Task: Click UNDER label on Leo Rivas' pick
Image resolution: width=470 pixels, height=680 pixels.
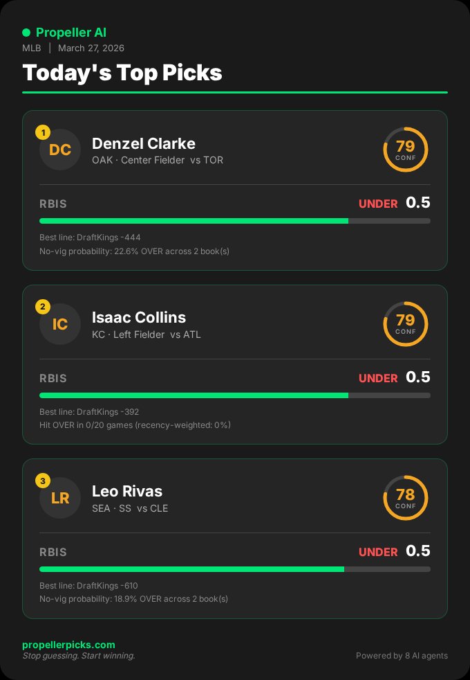Action: (x=378, y=552)
